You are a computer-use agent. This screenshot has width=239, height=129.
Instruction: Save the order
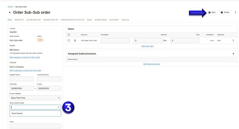point(212,12)
